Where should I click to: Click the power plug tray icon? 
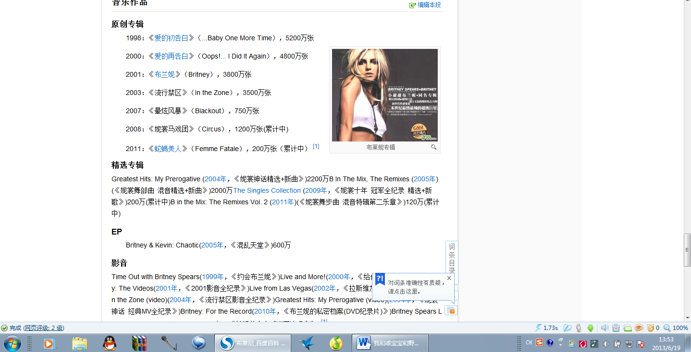pyautogui.click(x=617, y=343)
